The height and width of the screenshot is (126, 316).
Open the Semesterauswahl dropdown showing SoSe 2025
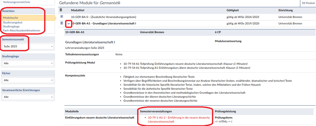(28, 46)
